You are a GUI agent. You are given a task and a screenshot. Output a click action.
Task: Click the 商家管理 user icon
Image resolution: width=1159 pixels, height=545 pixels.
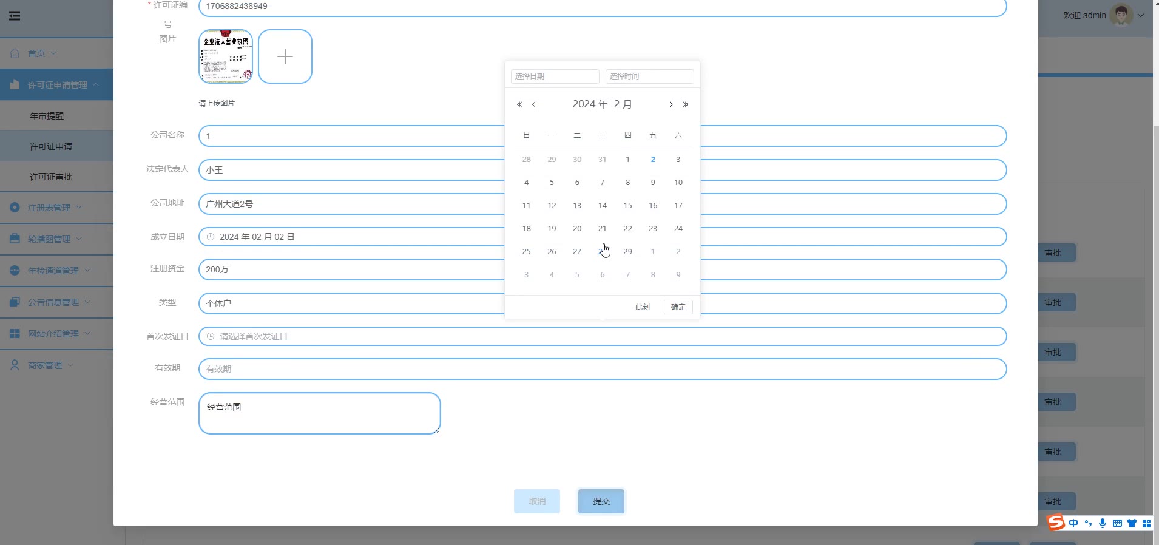[15, 365]
